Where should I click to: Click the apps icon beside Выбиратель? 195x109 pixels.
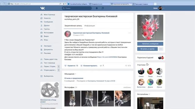click(41, 76)
